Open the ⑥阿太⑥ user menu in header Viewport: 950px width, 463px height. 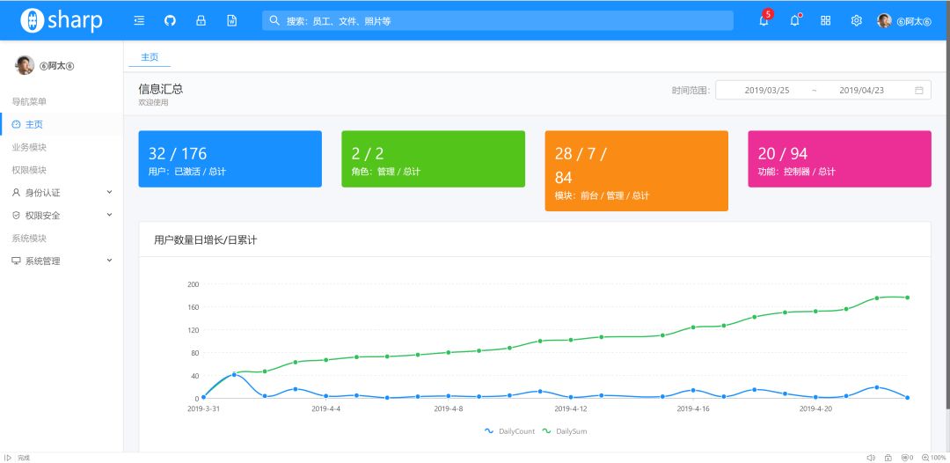coord(904,21)
